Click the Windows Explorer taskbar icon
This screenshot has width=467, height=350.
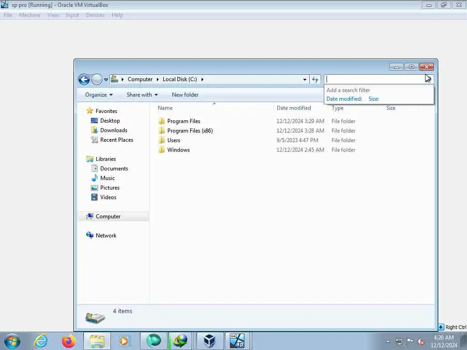point(97,341)
